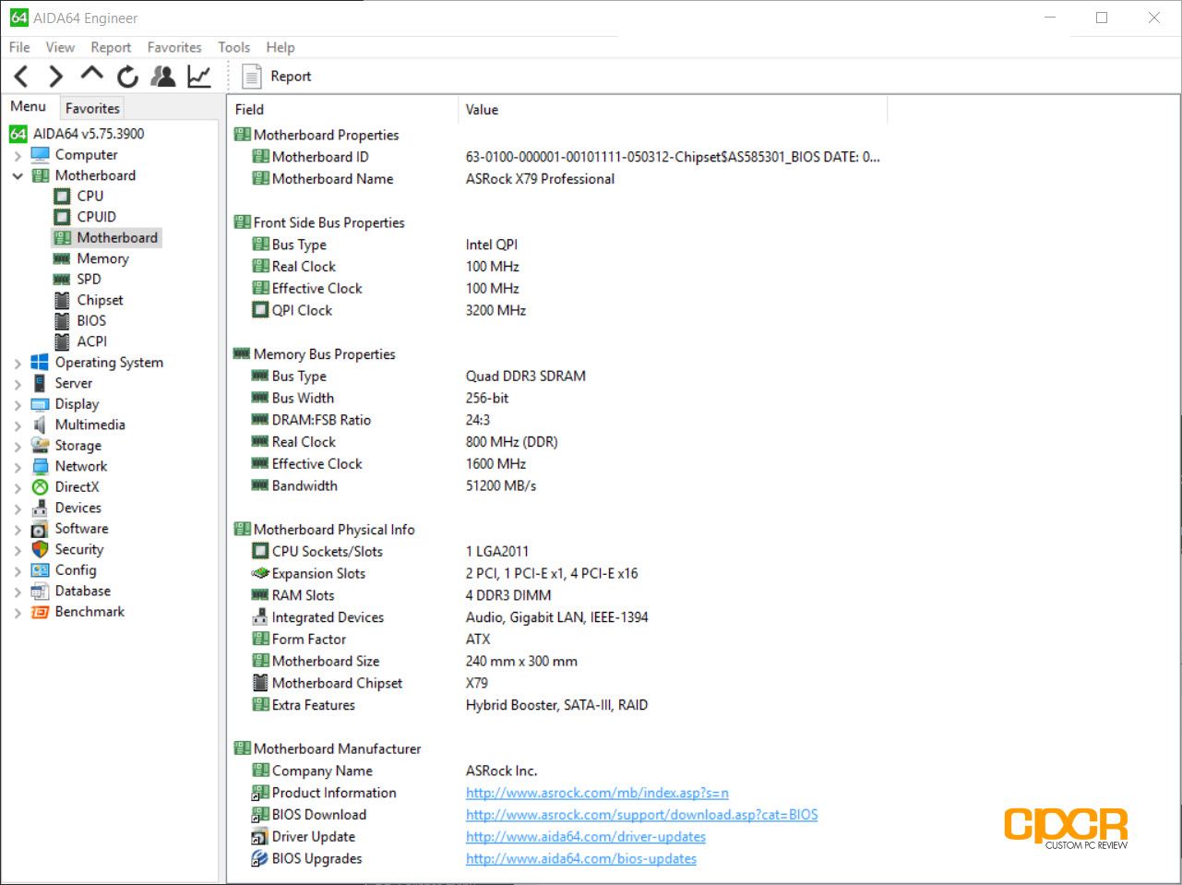Go forward with the right arrow button

pyautogui.click(x=55, y=77)
